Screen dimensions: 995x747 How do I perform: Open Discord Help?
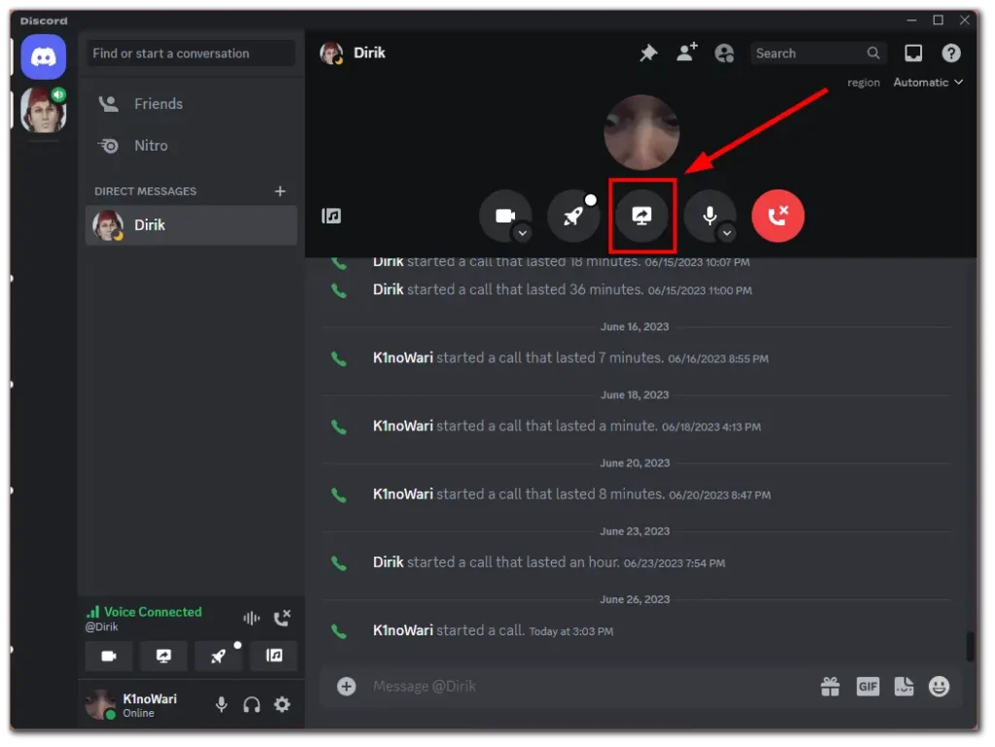pyautogui.click(x=950, y=53)
